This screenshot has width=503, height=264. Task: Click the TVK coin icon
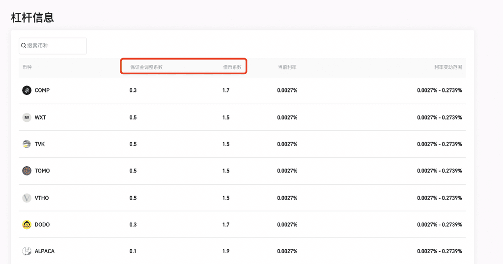[x=27, y=144]
